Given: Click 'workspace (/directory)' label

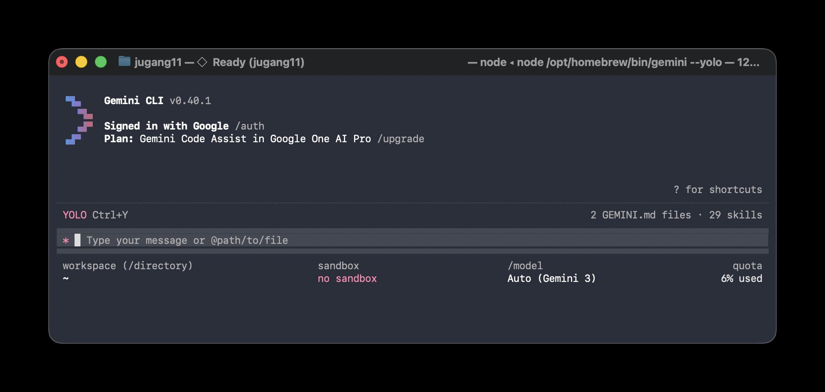Looking at the screenshot, I should click(127, 266).
